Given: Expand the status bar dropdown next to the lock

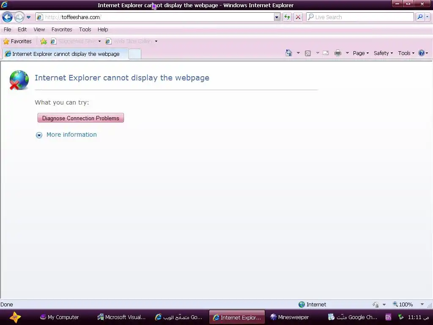Looking at the screenshot, I should (384, 305).
